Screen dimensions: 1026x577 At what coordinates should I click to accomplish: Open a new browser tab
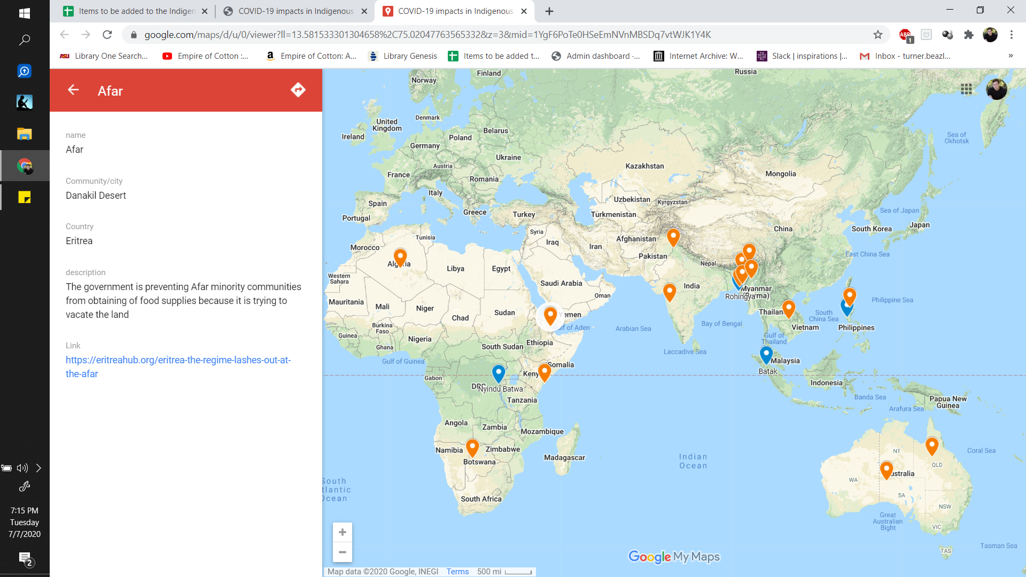click(x=549, y=11)
